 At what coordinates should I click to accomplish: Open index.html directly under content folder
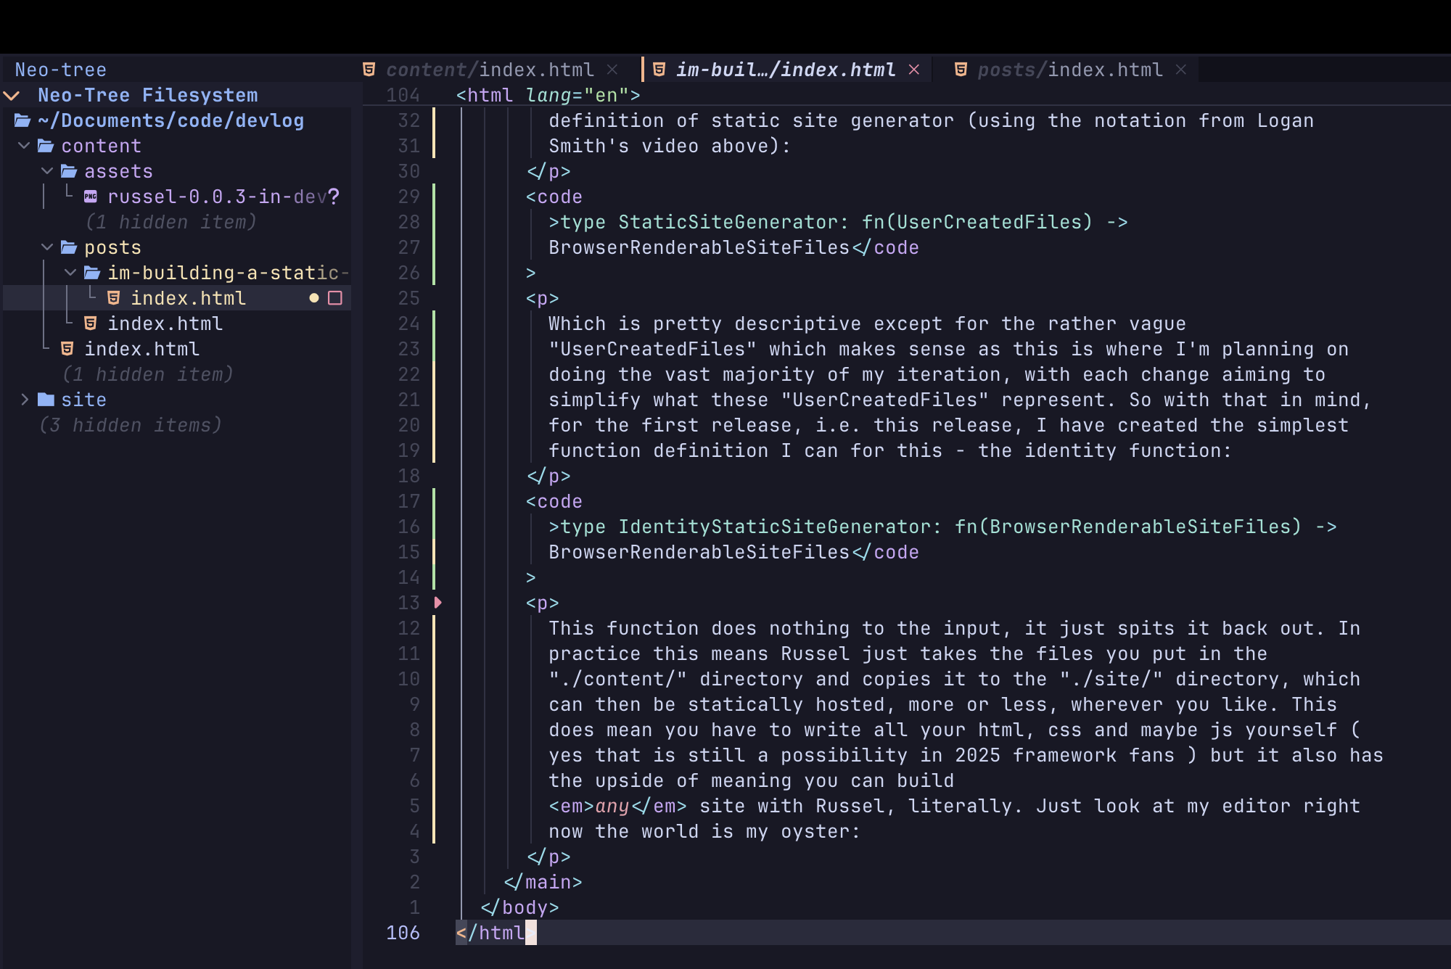pyautogui.click(x=141, y=349)
